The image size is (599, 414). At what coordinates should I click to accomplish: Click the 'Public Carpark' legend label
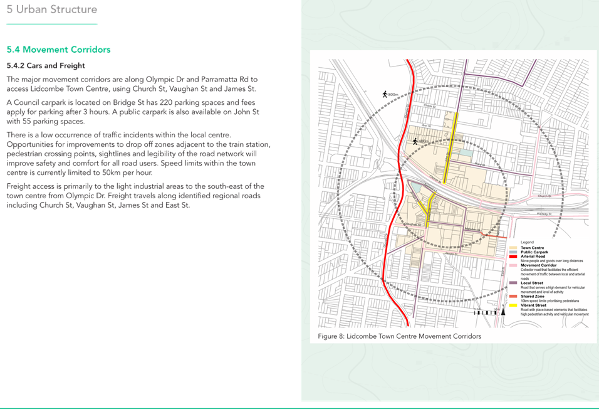point(534,252)
